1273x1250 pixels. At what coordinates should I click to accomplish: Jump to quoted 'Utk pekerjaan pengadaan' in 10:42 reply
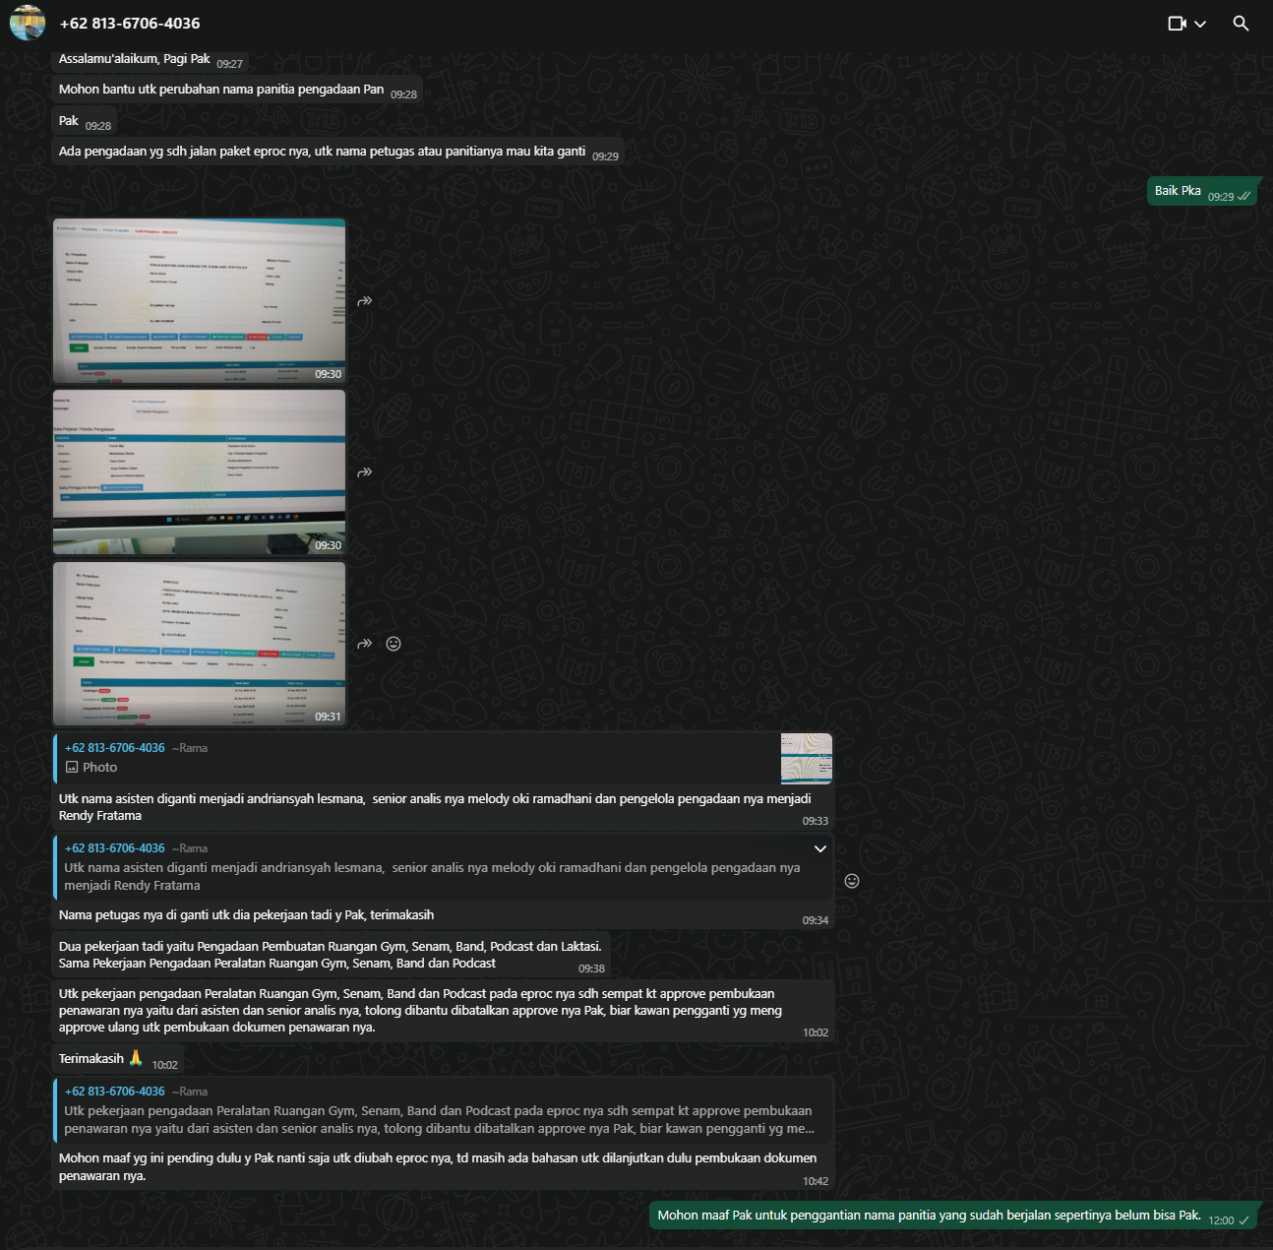click(443, 1110)
